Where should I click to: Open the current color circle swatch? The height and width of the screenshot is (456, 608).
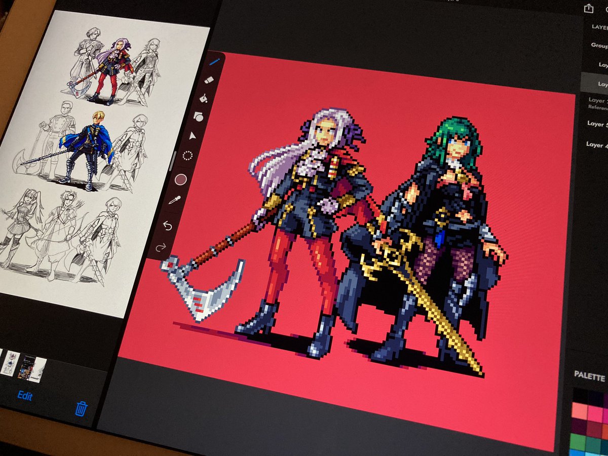(x=181, y=179)
